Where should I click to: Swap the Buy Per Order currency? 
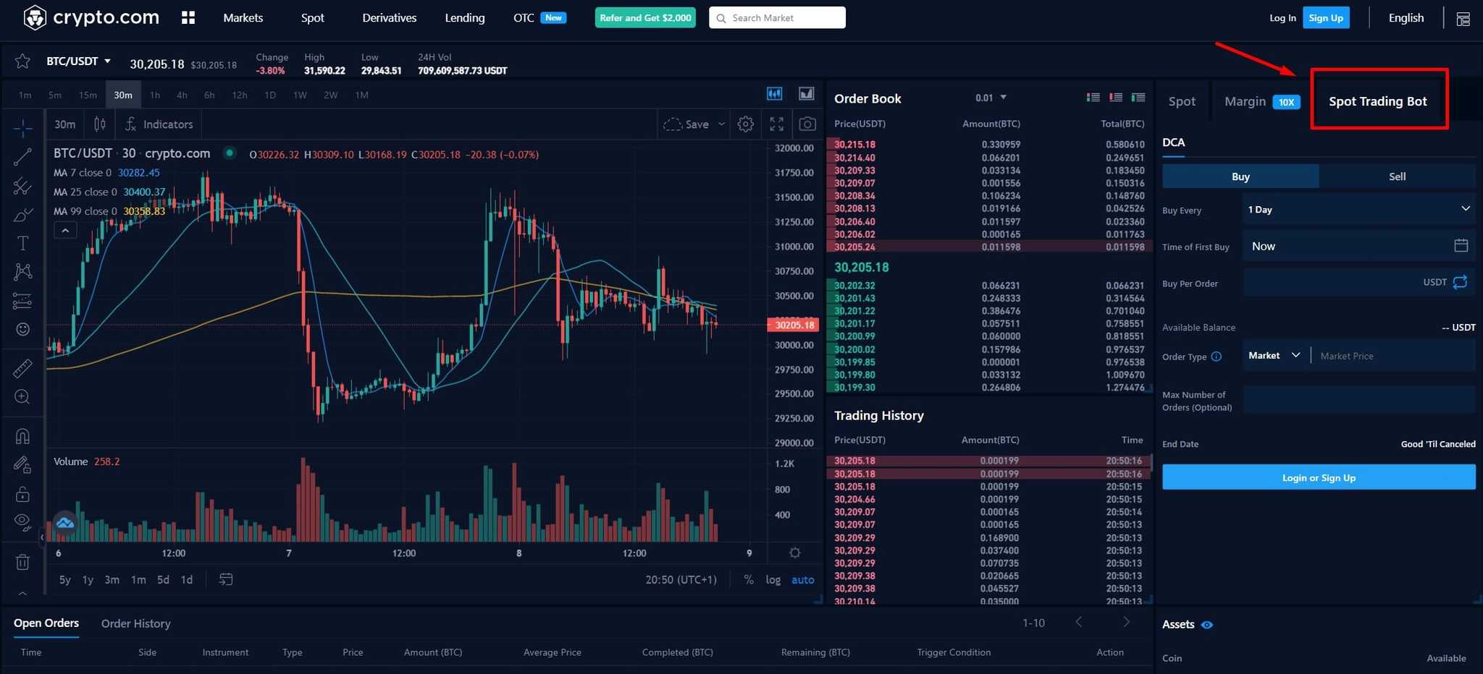coord(1460,282)
